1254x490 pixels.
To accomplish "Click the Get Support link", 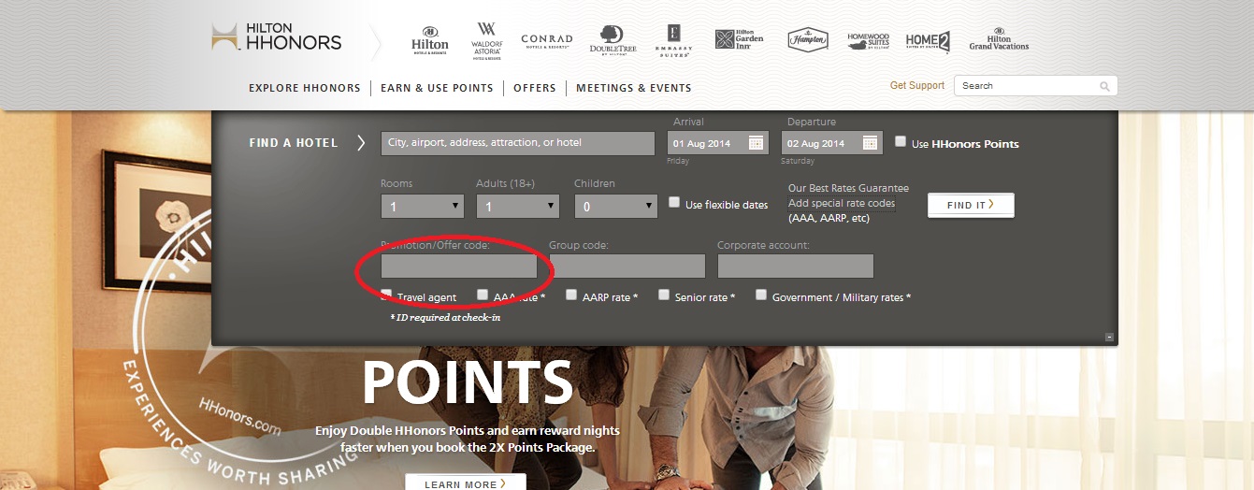I will click(x=916, y=85).
